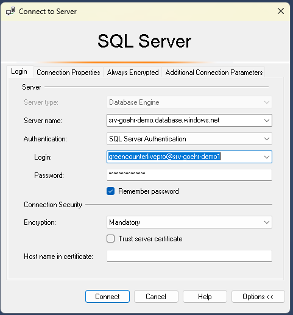This screenshot has width=293, height=315.
Task: Click the Connection Security section heading
Action: point(53,205)
